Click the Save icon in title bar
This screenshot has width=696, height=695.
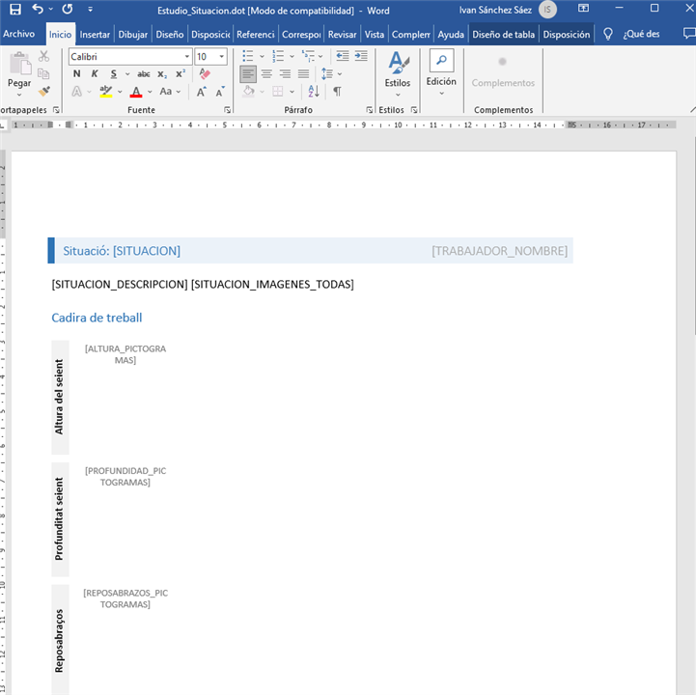[14, 10]
